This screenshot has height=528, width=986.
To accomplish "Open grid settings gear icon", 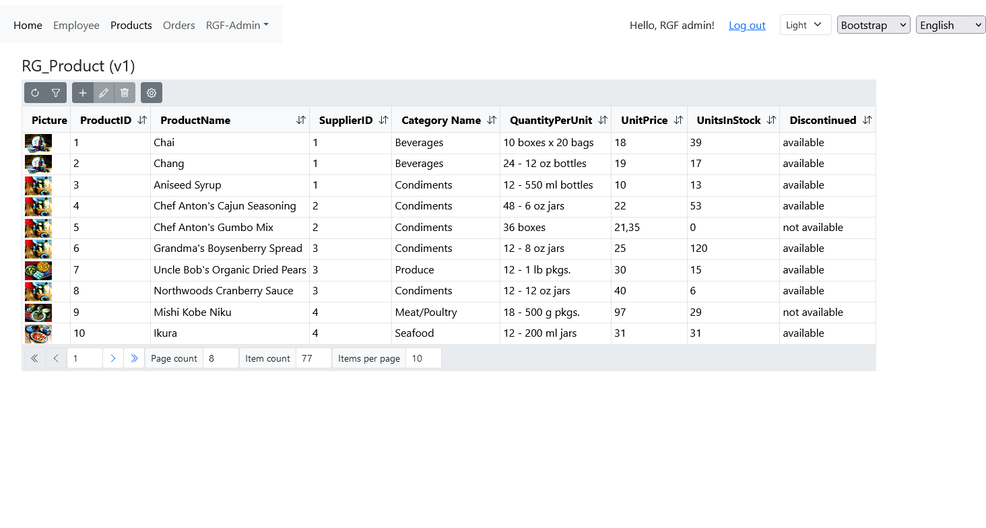I will click(x=152, y=93).
